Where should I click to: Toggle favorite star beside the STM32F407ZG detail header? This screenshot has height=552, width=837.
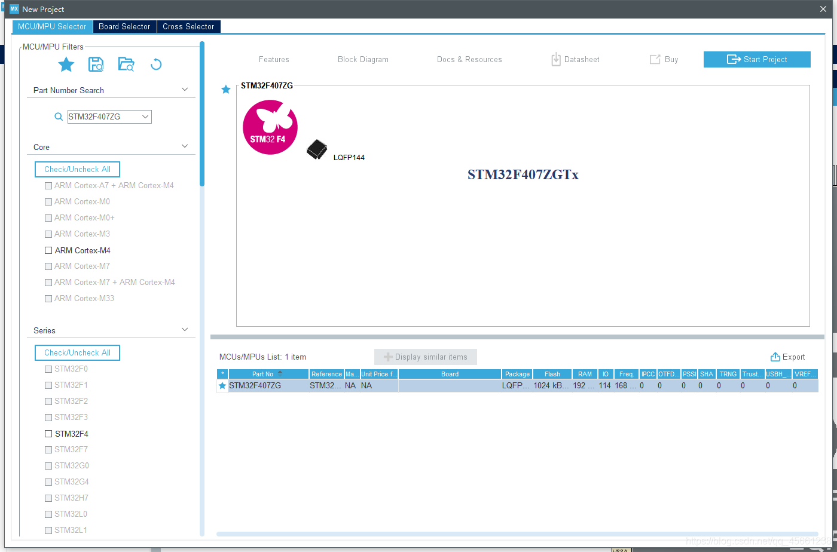coord(226,90)
